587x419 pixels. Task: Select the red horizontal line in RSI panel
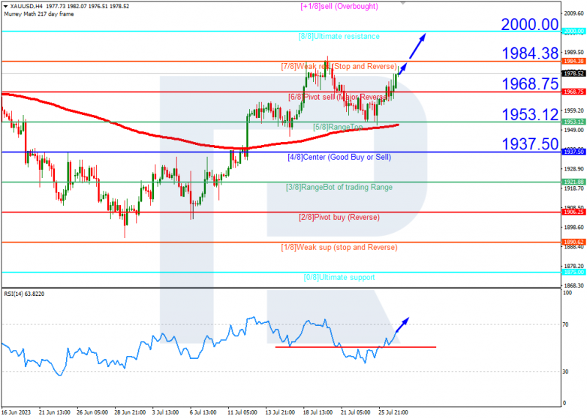(x=356, y=347)
